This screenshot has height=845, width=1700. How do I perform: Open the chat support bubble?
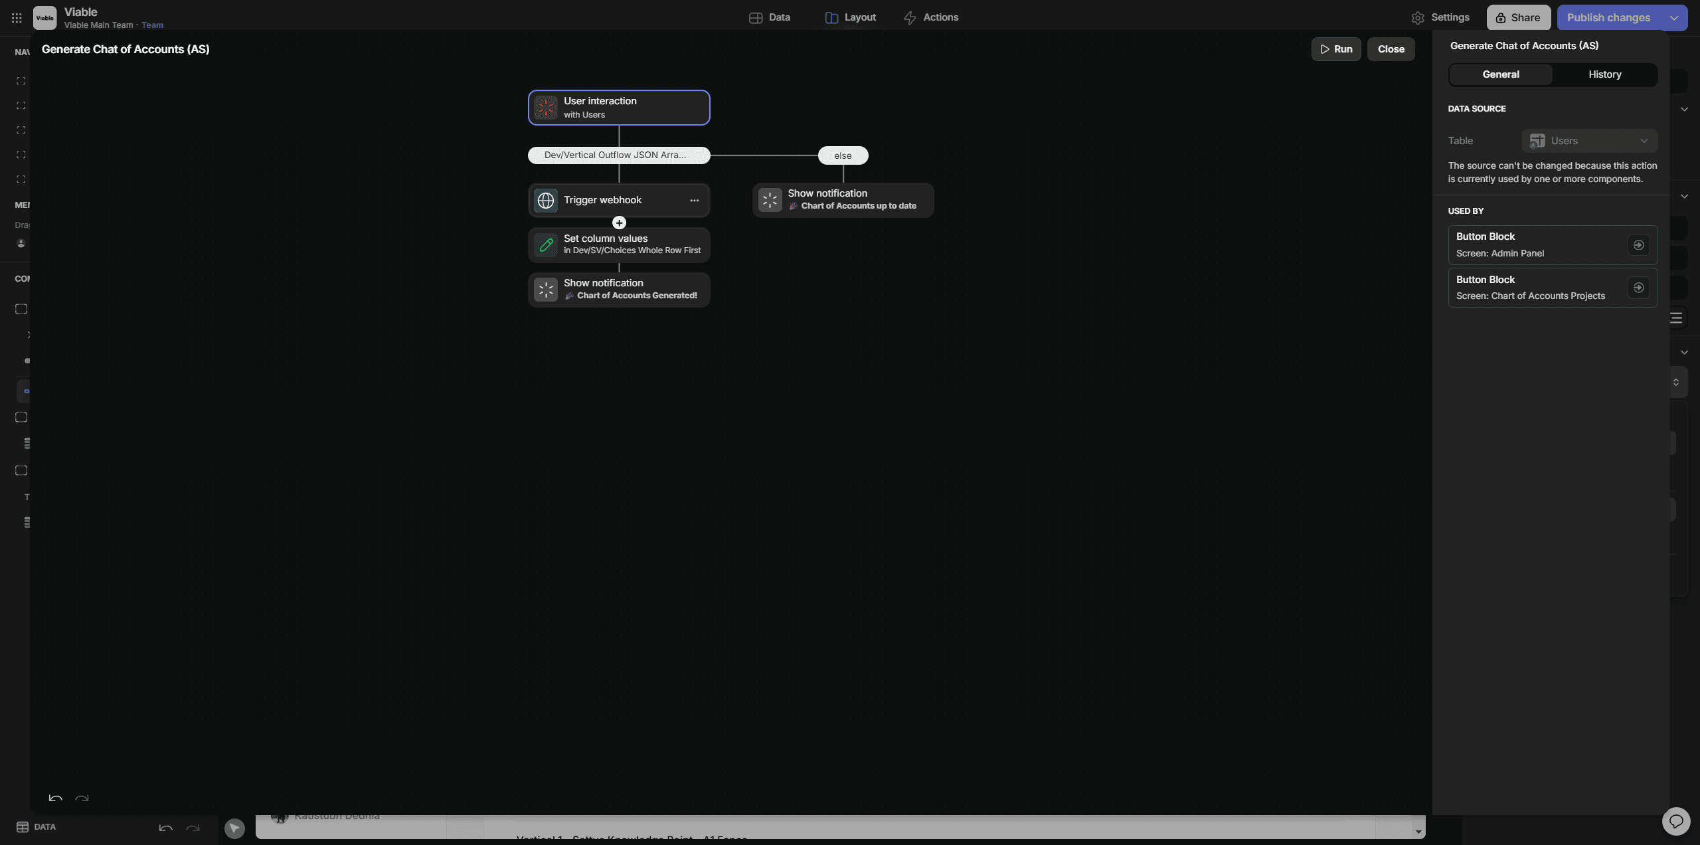tap(1675, 821)
